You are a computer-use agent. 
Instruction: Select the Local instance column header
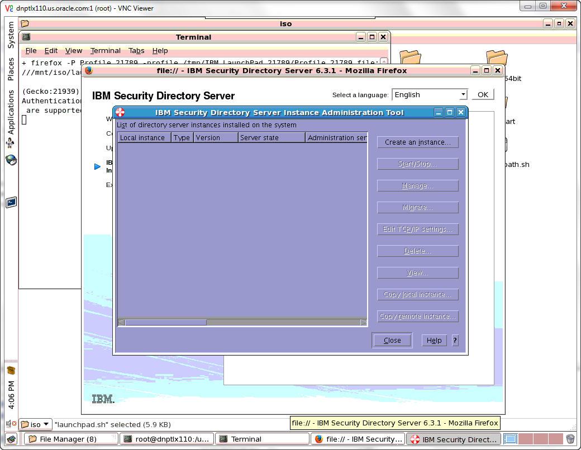point(144,138)
